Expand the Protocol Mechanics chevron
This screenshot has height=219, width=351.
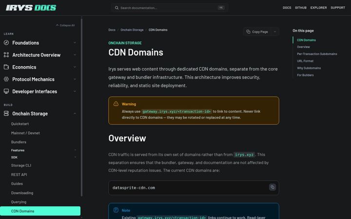75,79
